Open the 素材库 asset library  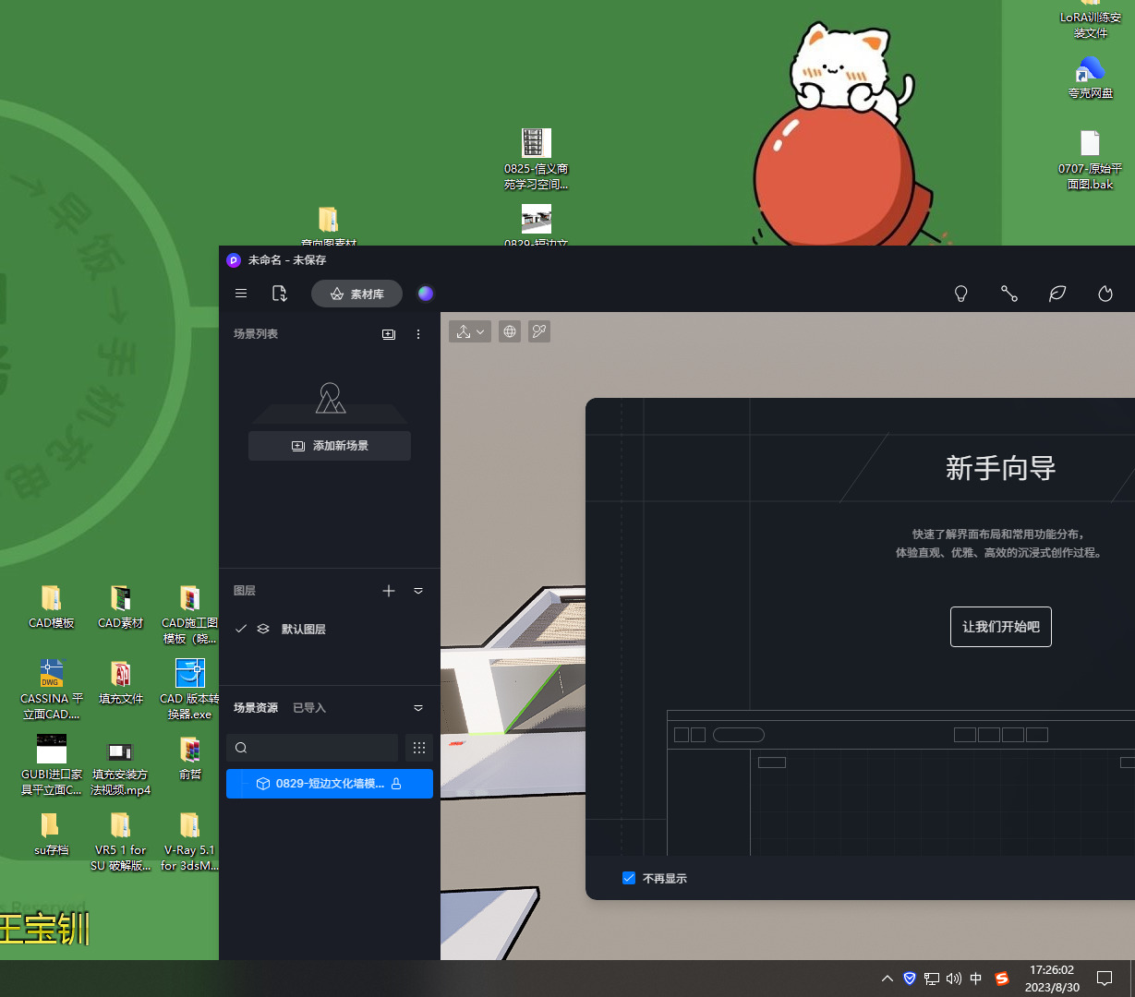coord(356,294)
